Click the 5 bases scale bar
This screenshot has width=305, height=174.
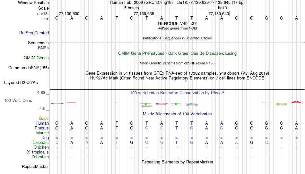pos(178,8)
